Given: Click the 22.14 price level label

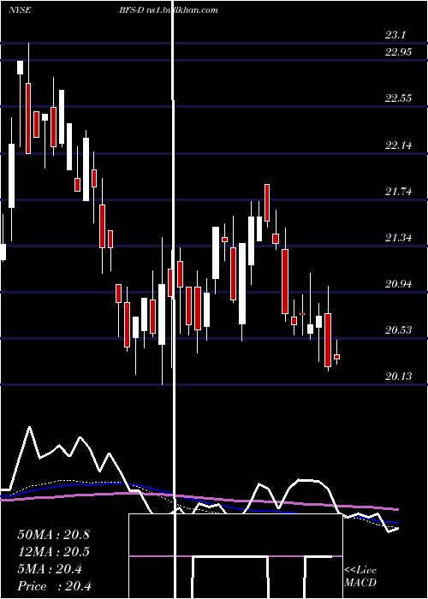Looking at the screenshot, I should coord(398,145).
